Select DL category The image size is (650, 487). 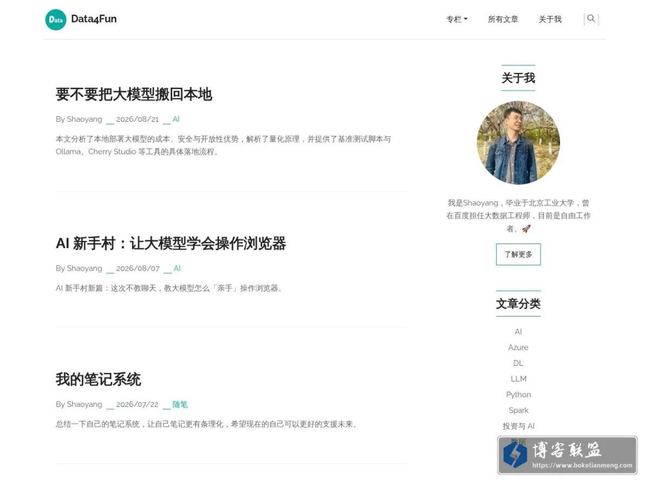pos(518,363)
